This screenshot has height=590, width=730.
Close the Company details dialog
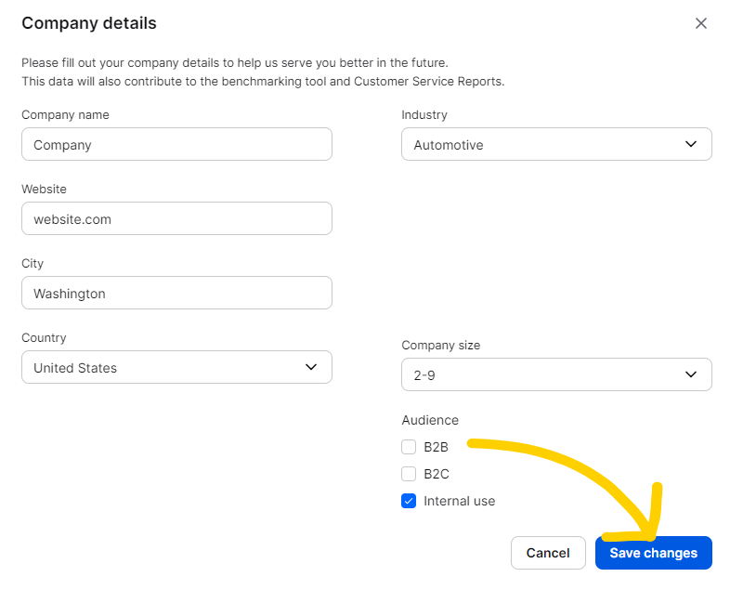click(700, 23)
